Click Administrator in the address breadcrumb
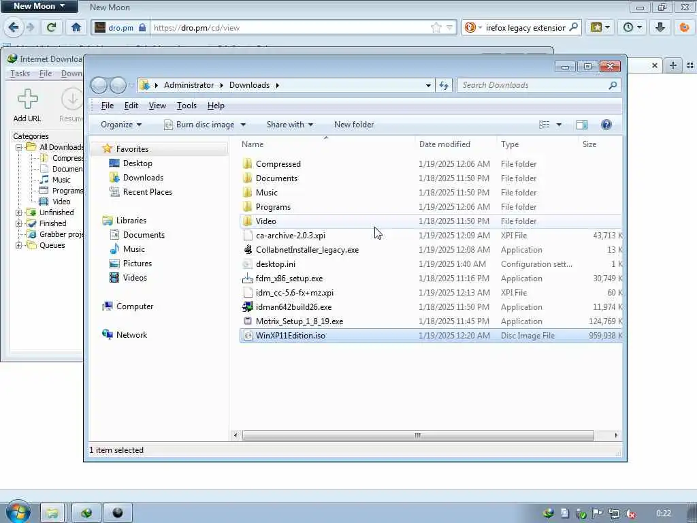Screen dimensions: 697x523 [189, 85]
